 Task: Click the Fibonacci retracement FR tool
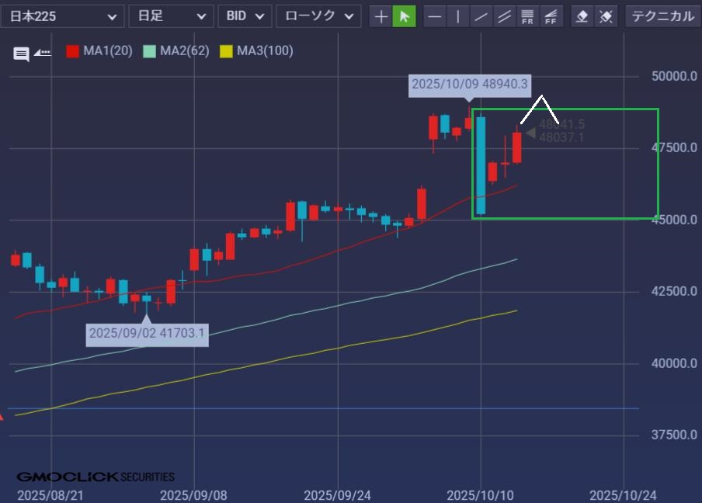pos(528,16)
